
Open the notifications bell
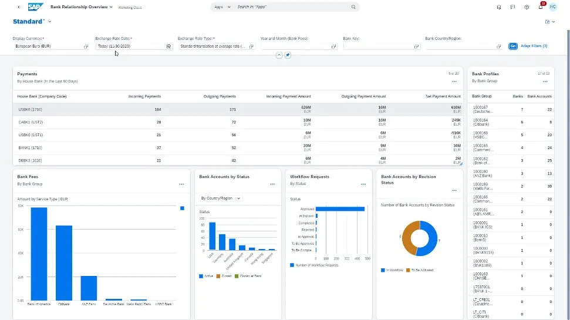pos(541,7)
